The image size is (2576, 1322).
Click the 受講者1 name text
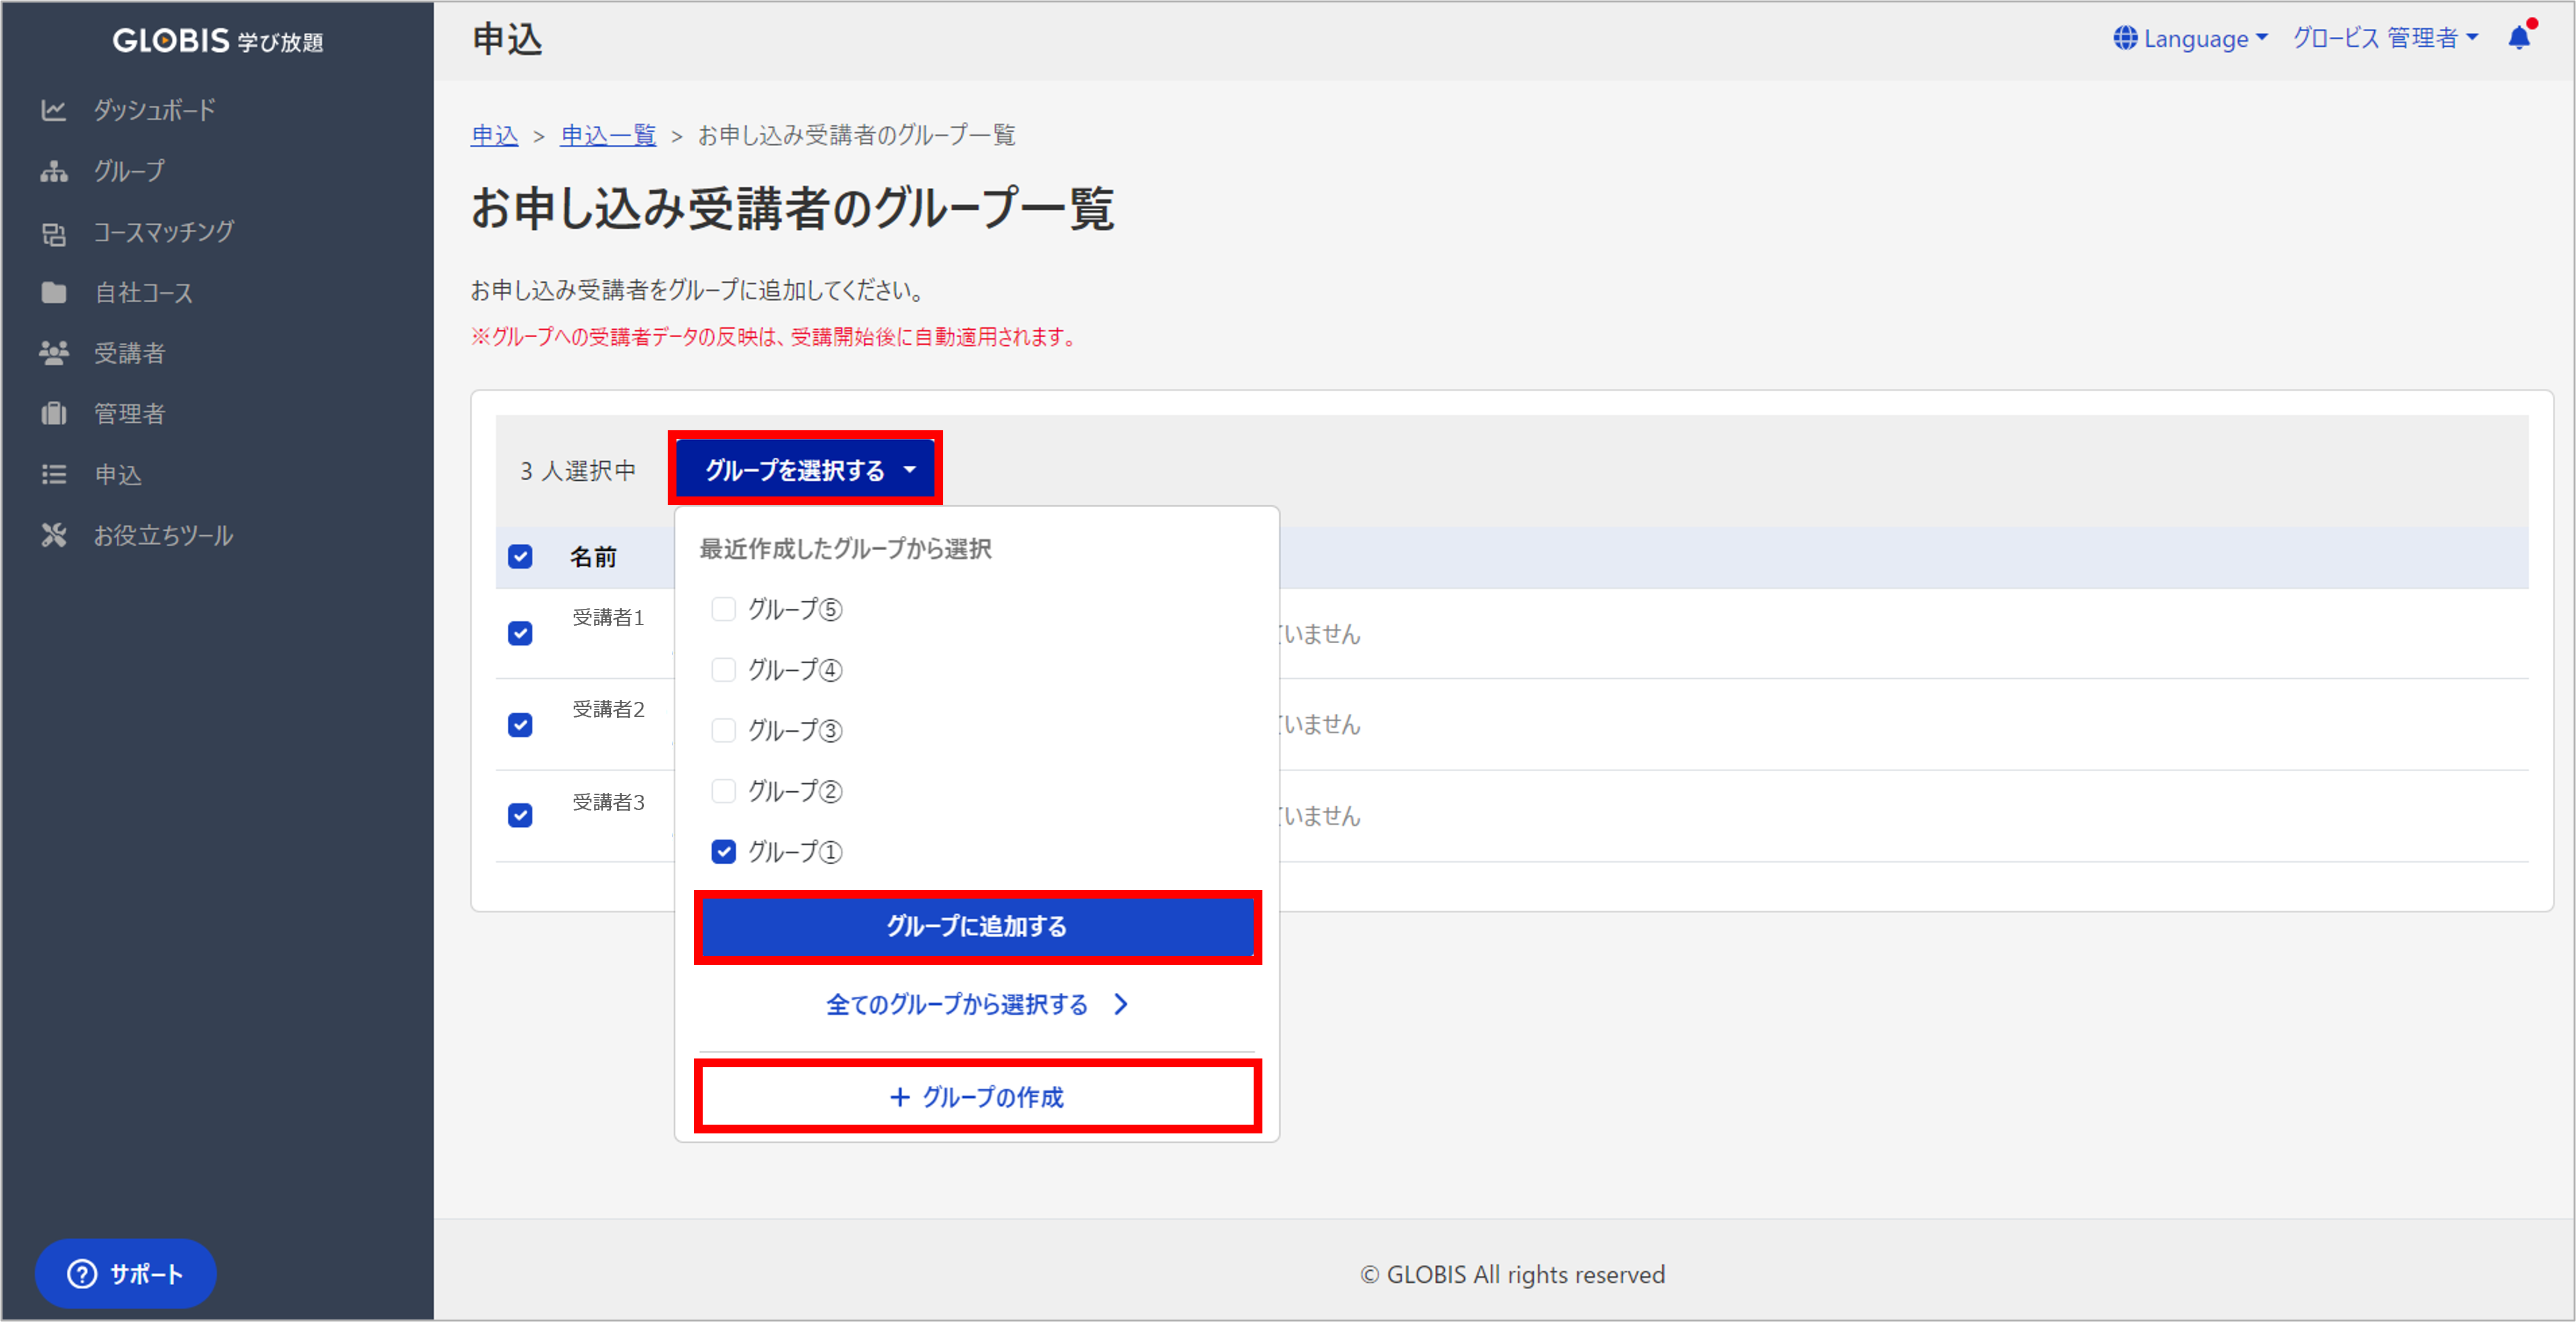(x=608, y=618)
